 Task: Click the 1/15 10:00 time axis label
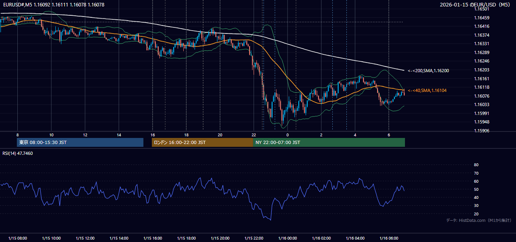pos(51,238)
